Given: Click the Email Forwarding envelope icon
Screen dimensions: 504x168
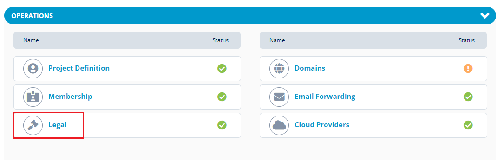Looking at the screenshot, I should point(279,97).
